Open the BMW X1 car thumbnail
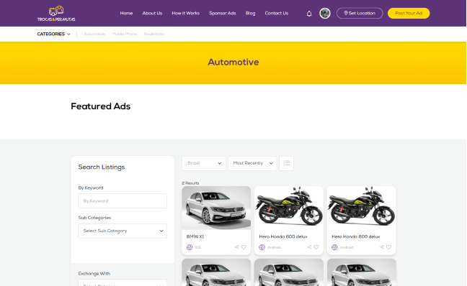Image resolution: width=467 pixels, height=286 pixels. [x=216, y=208]
